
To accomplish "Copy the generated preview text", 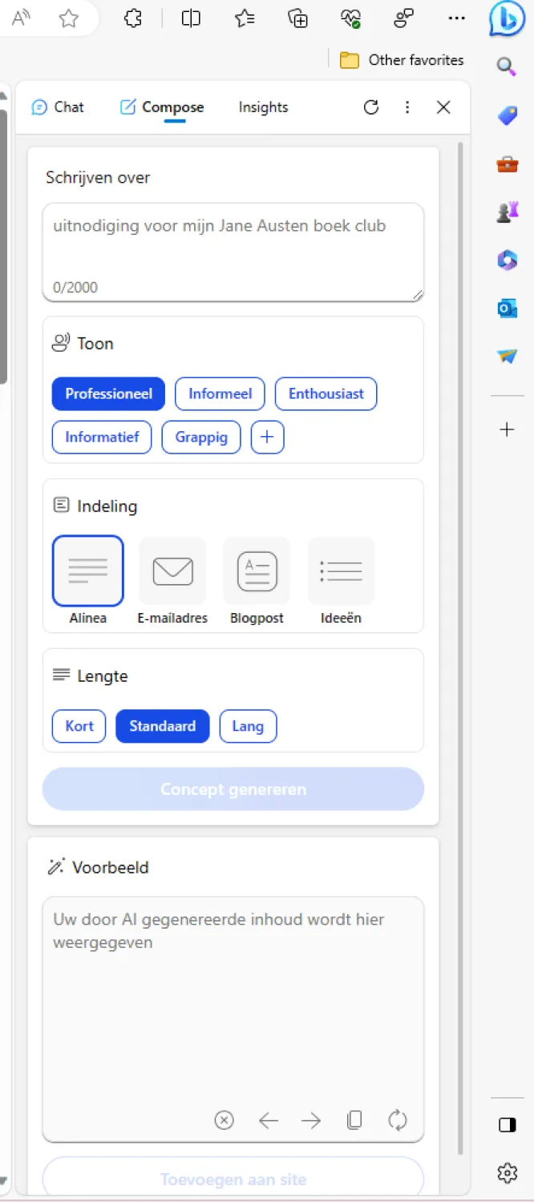I will click(x=354, y=1120).
